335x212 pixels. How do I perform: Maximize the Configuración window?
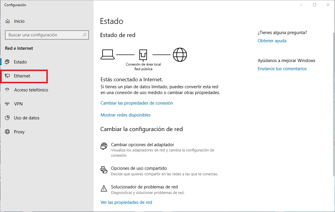pyautogui.click(x=315, y=5)
